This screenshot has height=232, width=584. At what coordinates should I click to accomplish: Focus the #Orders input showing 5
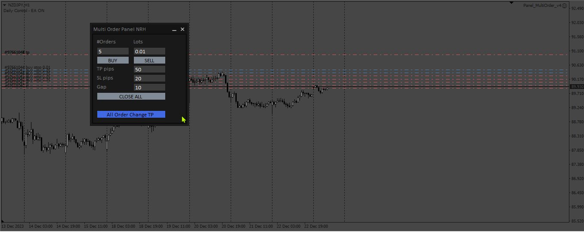point(113,51)
